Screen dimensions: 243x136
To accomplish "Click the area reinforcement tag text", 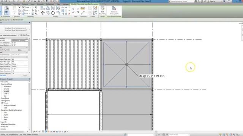I will point(152,76).
